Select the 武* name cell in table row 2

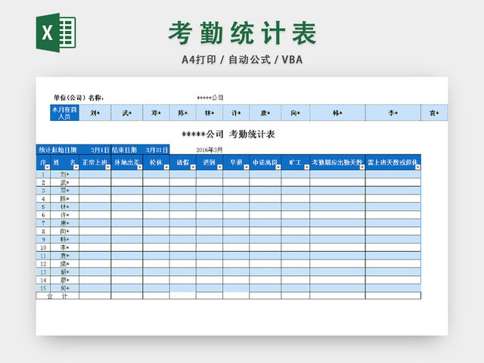click(64, 182)
